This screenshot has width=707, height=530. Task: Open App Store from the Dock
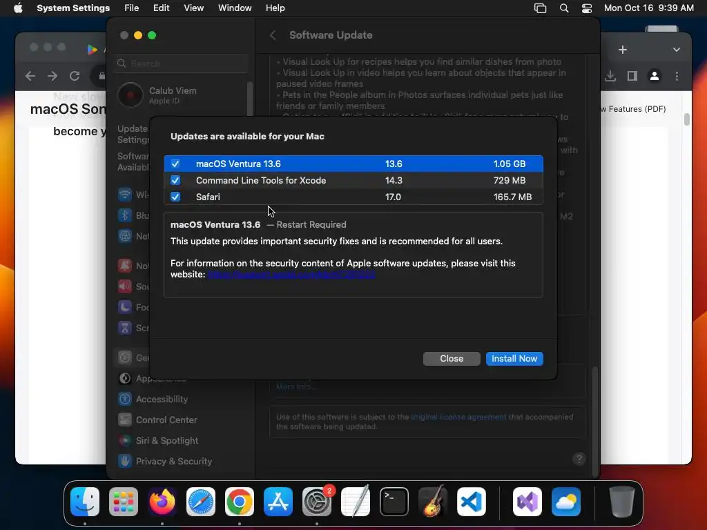point(278,502)
